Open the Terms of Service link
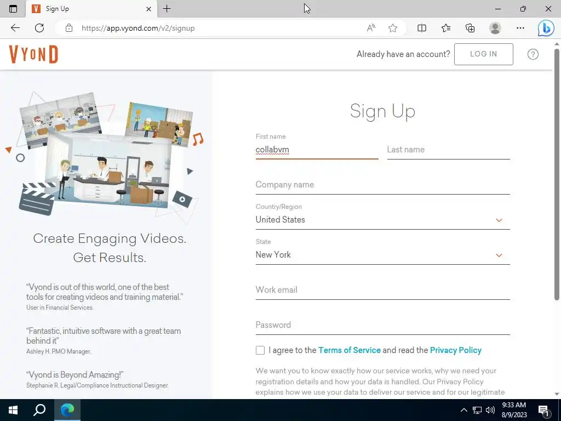This screenshot has width=561, height=421. pos(349,350)
